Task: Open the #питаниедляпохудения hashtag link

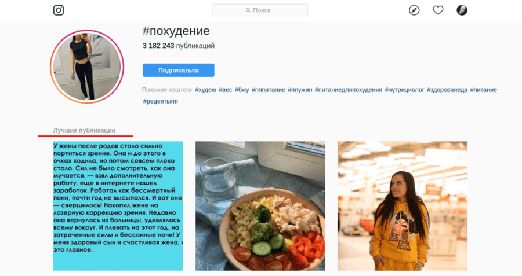Action: pyautogui.click(x=349, y=90)
